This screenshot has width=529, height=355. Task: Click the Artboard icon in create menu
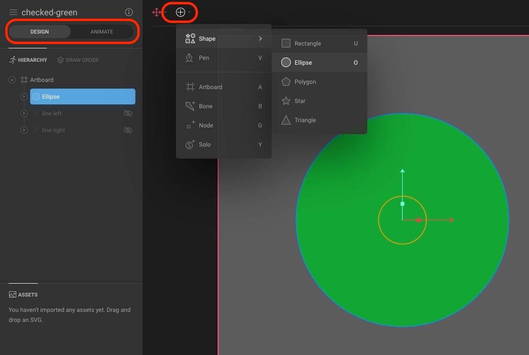click(x=190, y=87)
